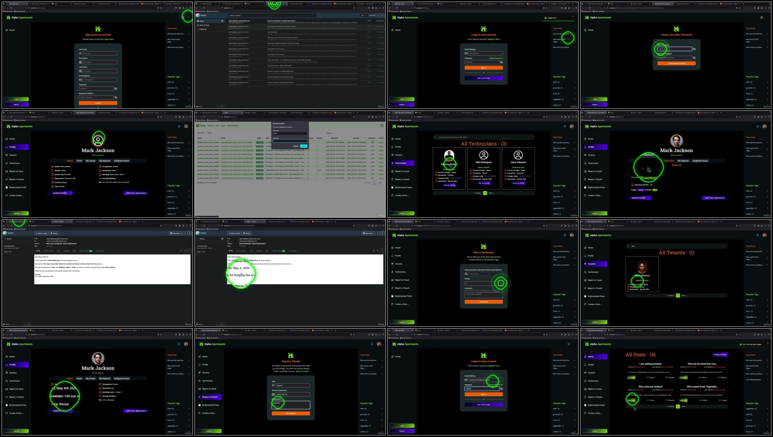
Task: Open Bookmarked Posts in All Posts page sidebar
Action: tap(595, 405)
